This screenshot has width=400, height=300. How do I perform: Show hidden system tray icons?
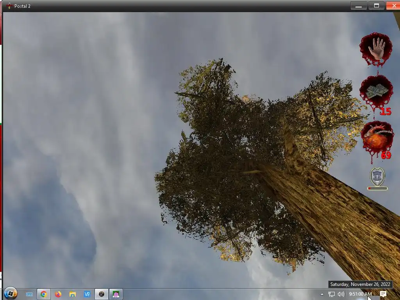coord(322,295)
